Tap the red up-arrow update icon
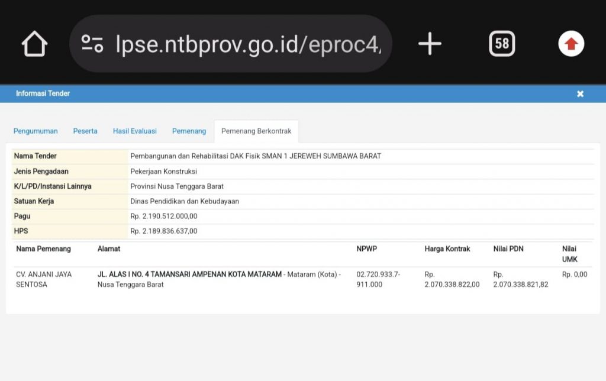Screen dimensions: 606x381 click(x=571, y=44)
